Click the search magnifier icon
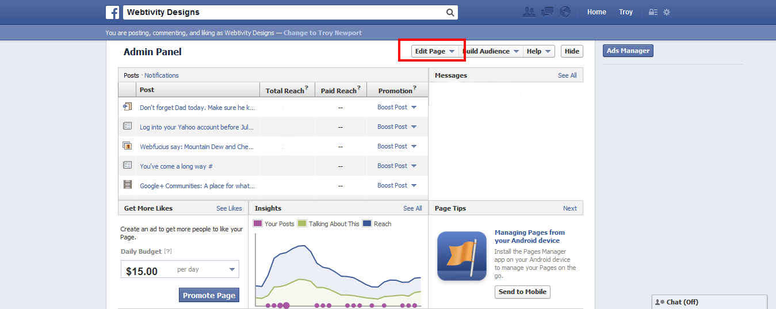Image resolution: width=776 pixels, height=309 pixels. pyautogui.click(x=450, y=12)
